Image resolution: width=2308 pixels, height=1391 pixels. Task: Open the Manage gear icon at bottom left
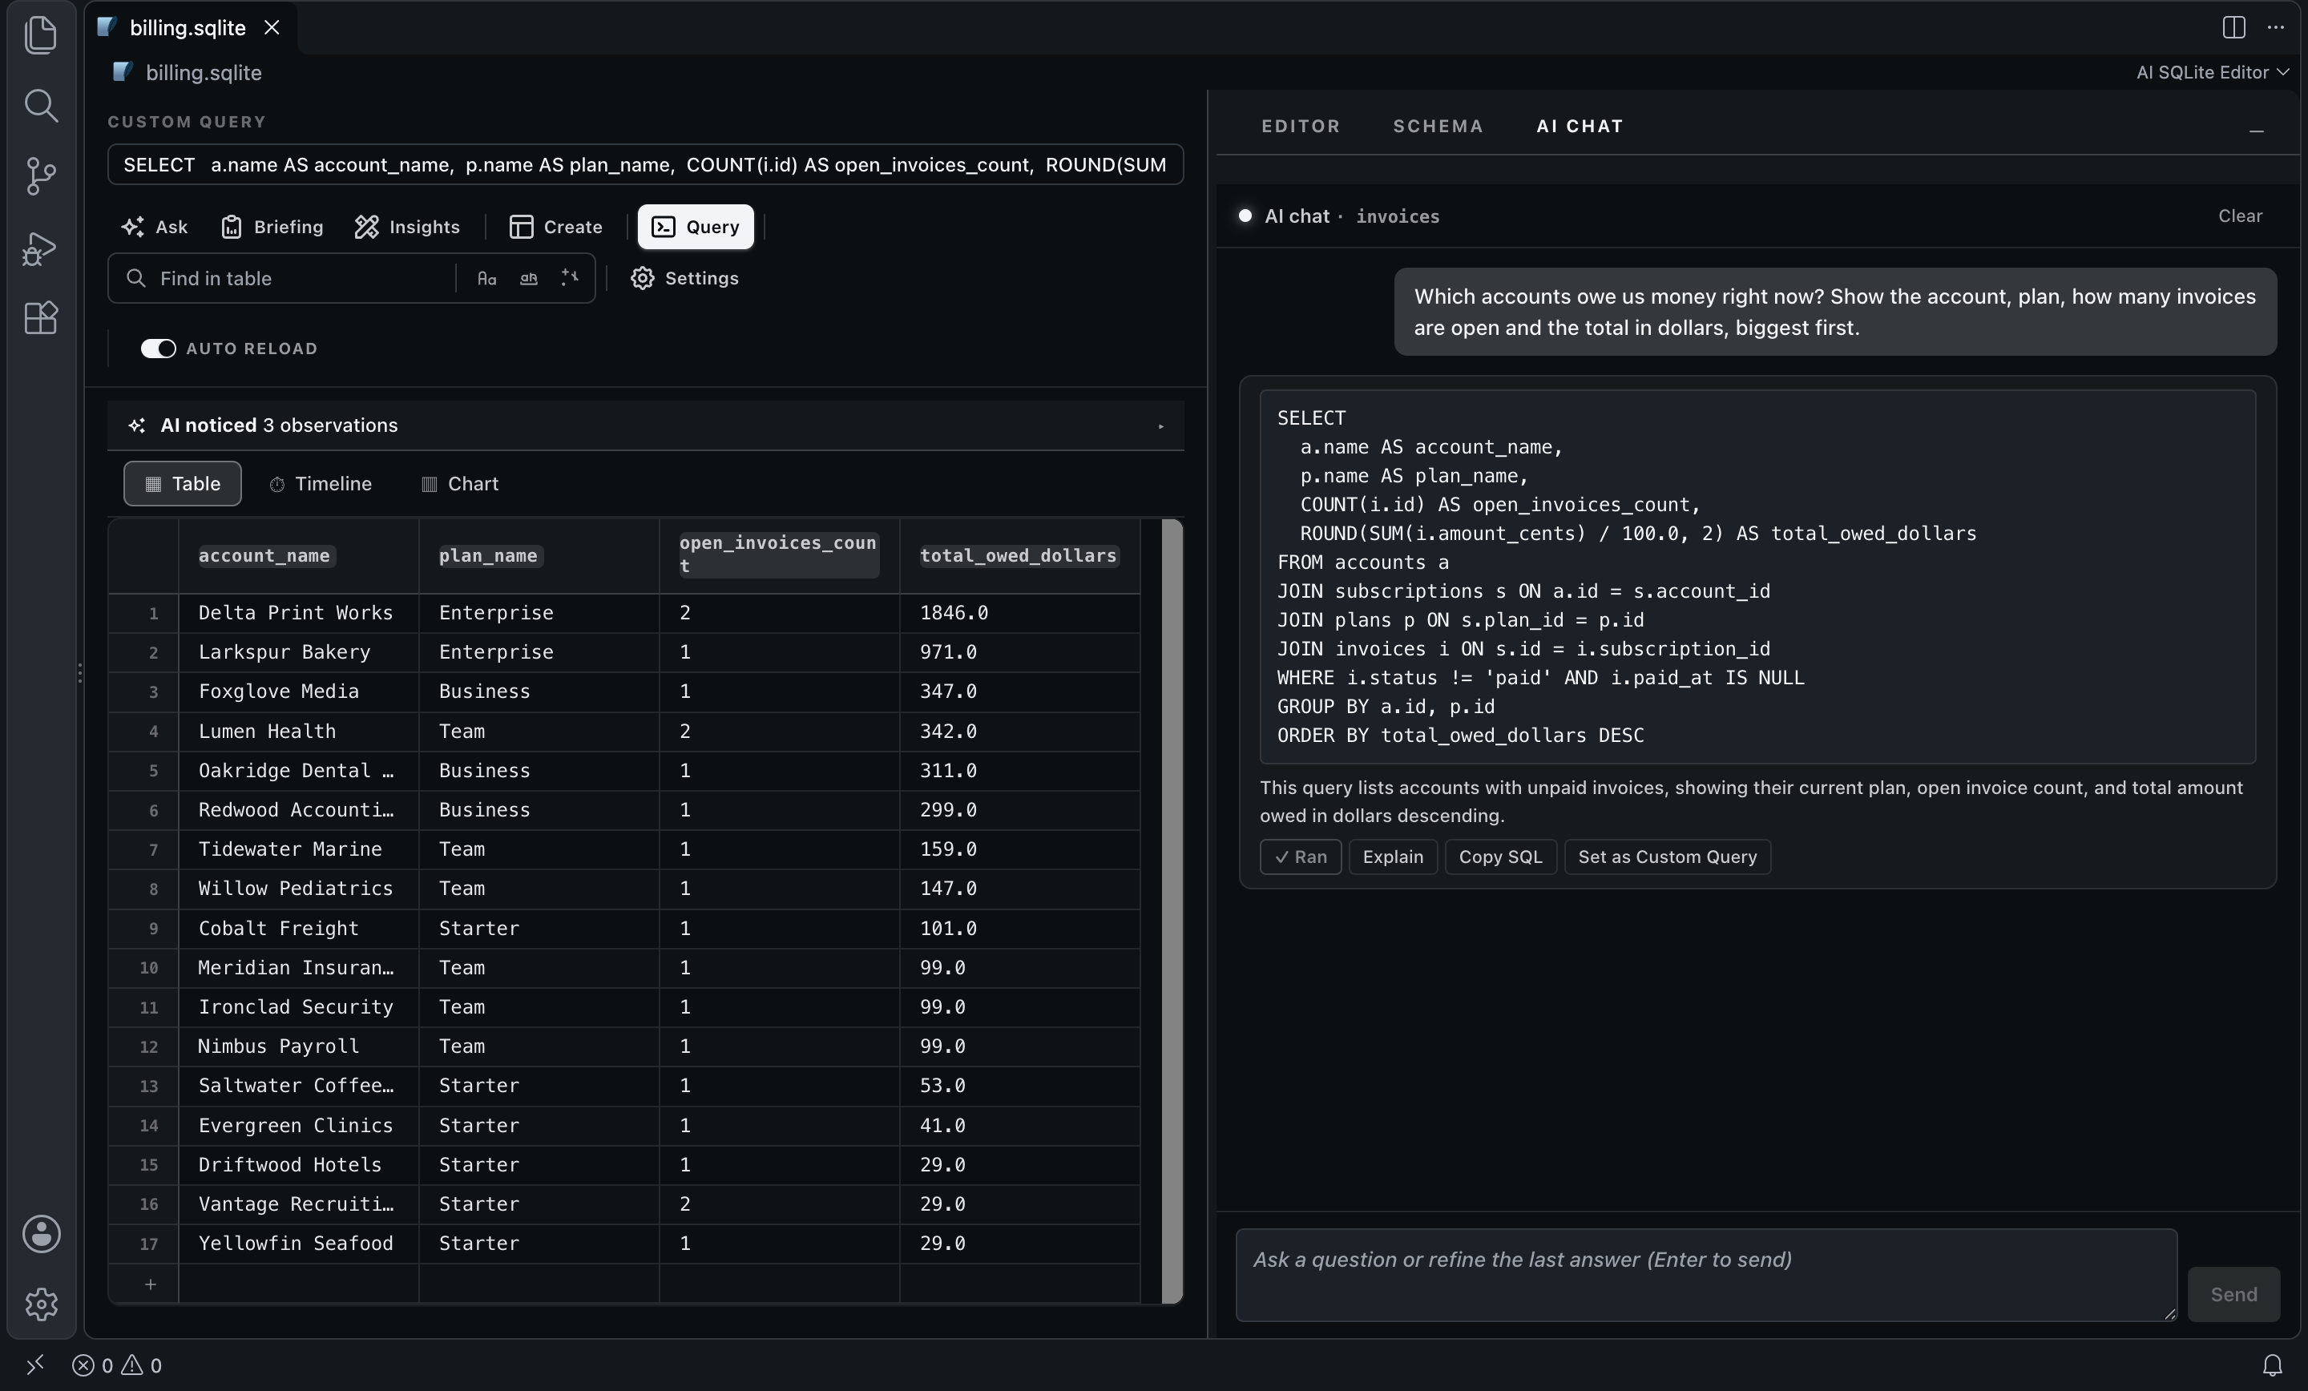tap(40, 1304)
